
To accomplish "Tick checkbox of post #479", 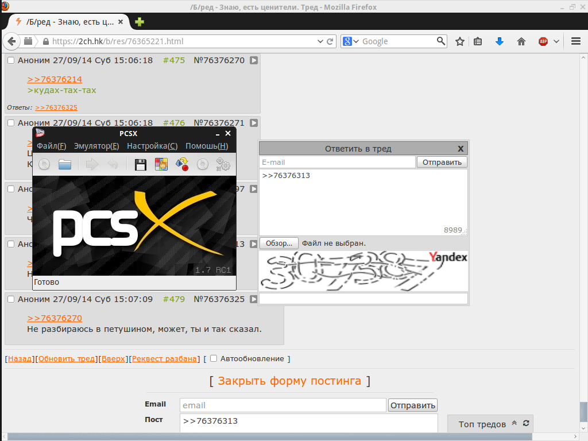I will tap(11, 299).
